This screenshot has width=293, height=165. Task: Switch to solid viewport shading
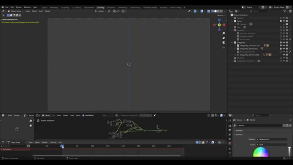point(215,11)
